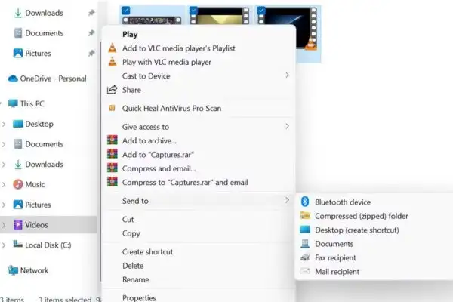Uncheck the second video thumbnail checkbox
The height and width of the screenshot is (302, 453).
click(193, 11)
